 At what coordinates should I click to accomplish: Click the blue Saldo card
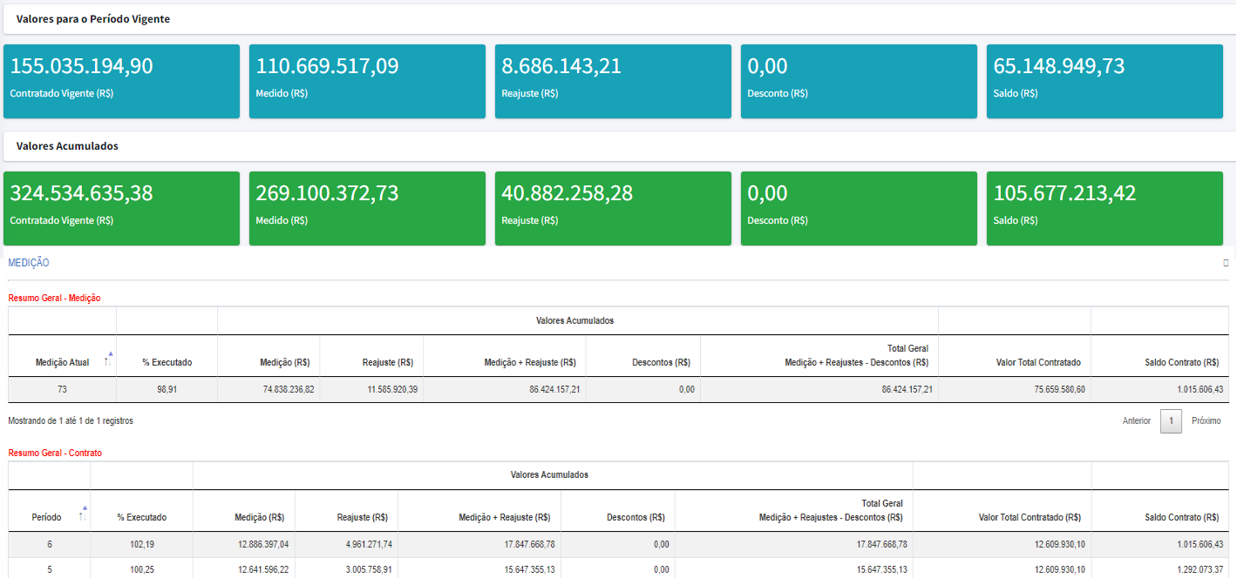(x=1104, y=81)
